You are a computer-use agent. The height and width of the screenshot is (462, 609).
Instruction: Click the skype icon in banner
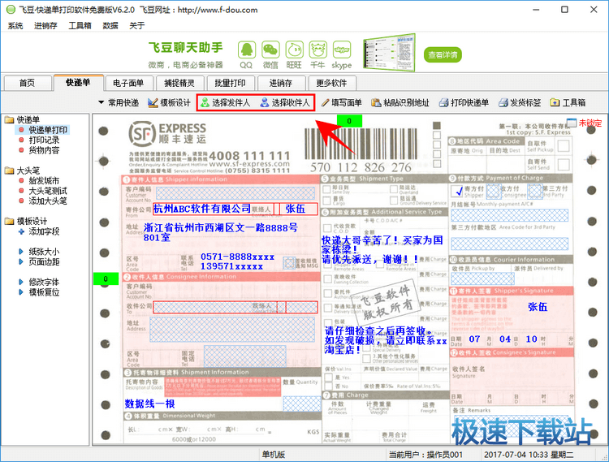[x=342, y=50]
